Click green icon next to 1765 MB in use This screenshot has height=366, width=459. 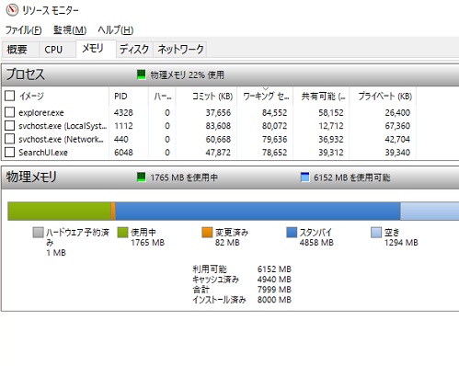[141, 177]
